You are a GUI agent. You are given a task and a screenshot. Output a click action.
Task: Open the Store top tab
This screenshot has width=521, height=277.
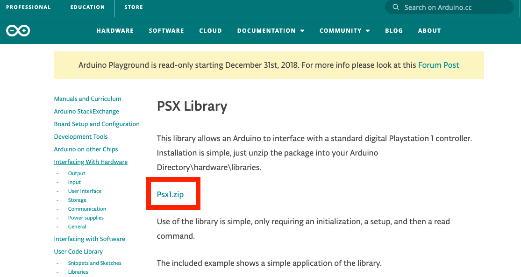(134, 7)
